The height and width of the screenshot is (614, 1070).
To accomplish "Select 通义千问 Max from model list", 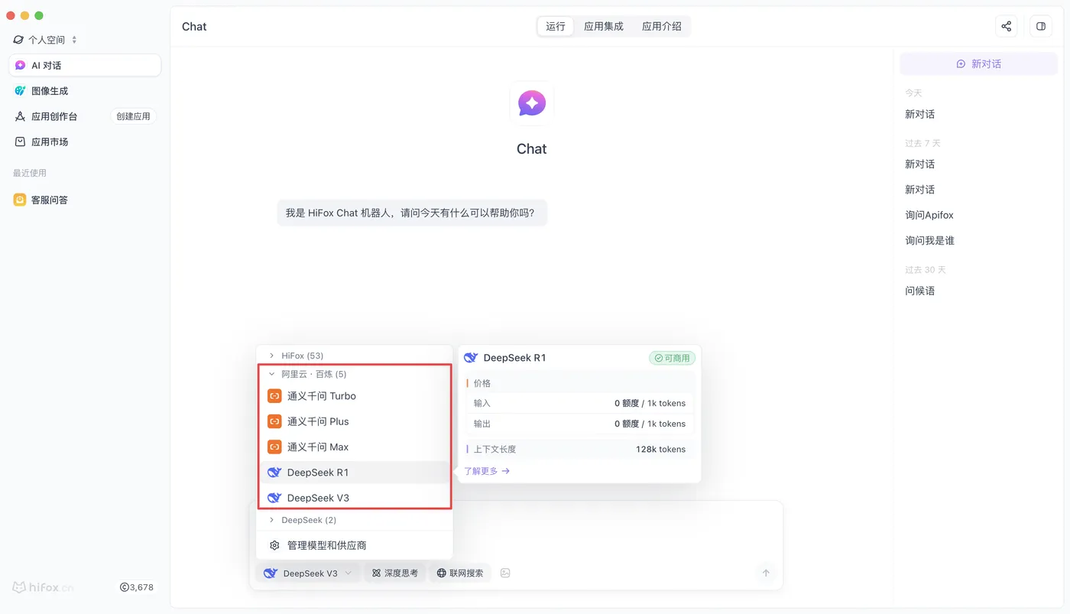I will [355, 447].
